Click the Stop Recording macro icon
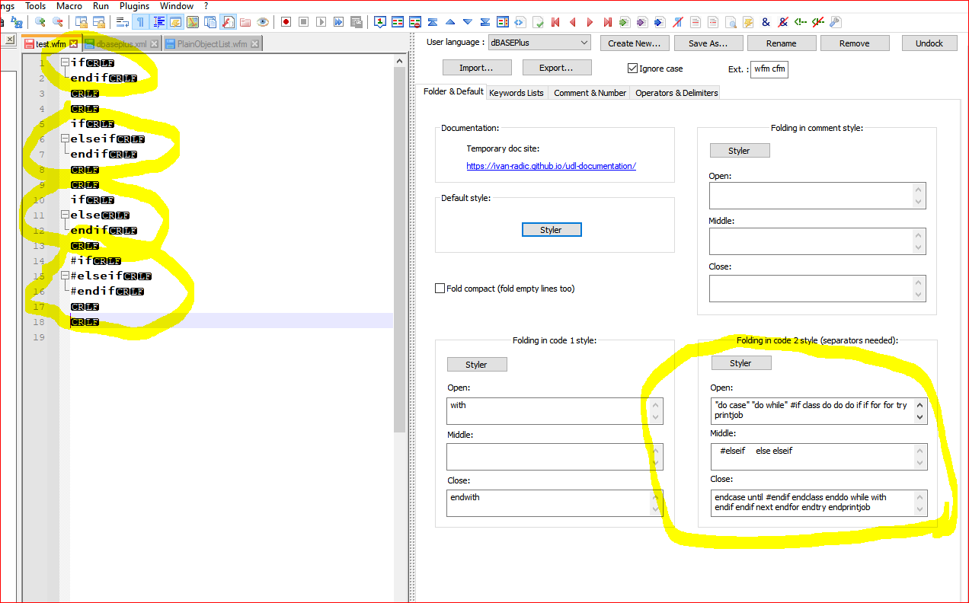The height and width of the screenshot is (603, 969). (303, 22)
